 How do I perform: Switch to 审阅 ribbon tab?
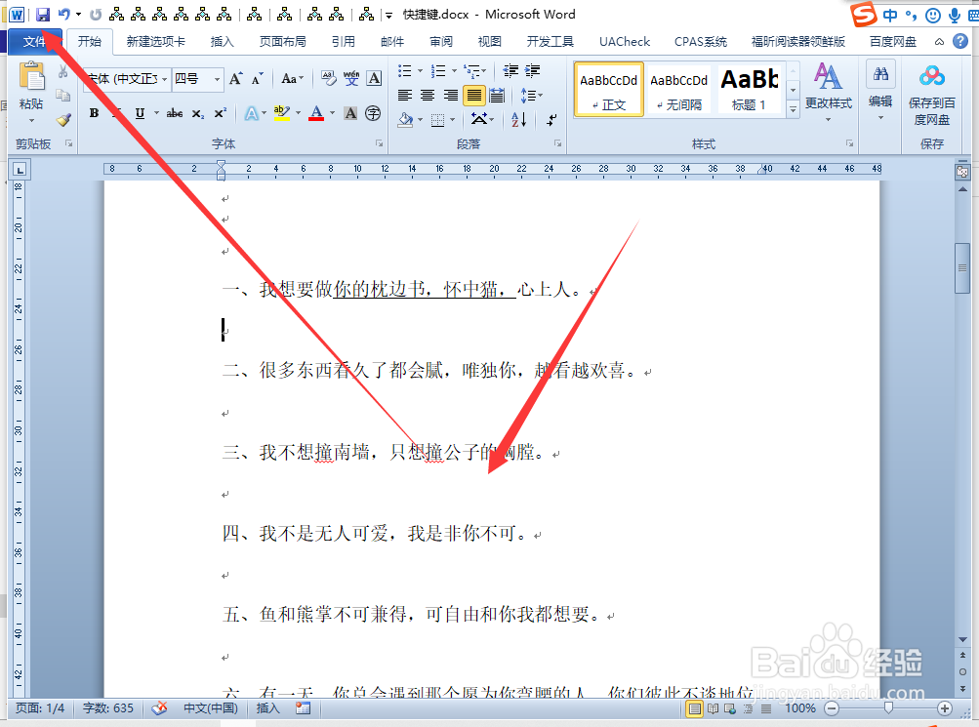pyautogui.click(x=441, y=42)
